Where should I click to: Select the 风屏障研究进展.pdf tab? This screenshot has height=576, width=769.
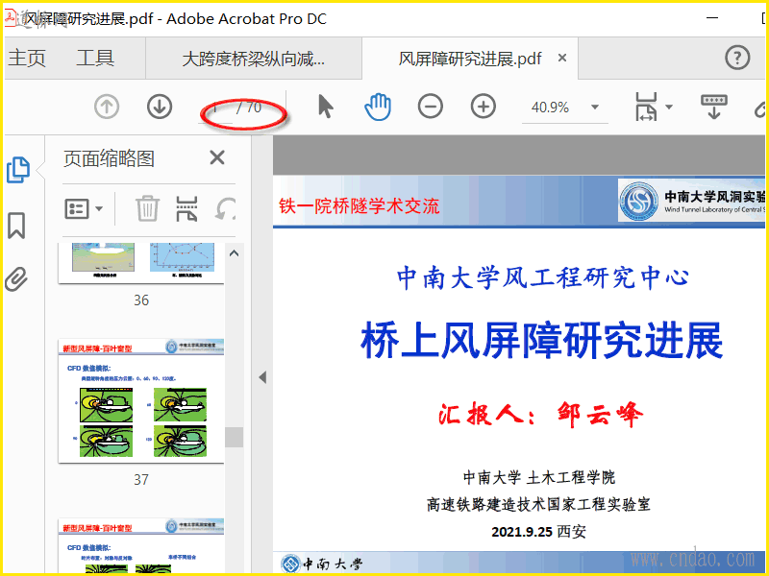pyautogui.click(x=469, y=59)
